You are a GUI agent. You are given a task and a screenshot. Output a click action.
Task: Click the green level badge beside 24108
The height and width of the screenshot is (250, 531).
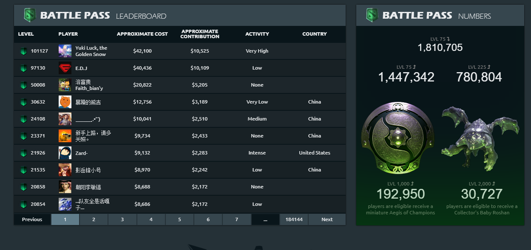pos(23,119)
